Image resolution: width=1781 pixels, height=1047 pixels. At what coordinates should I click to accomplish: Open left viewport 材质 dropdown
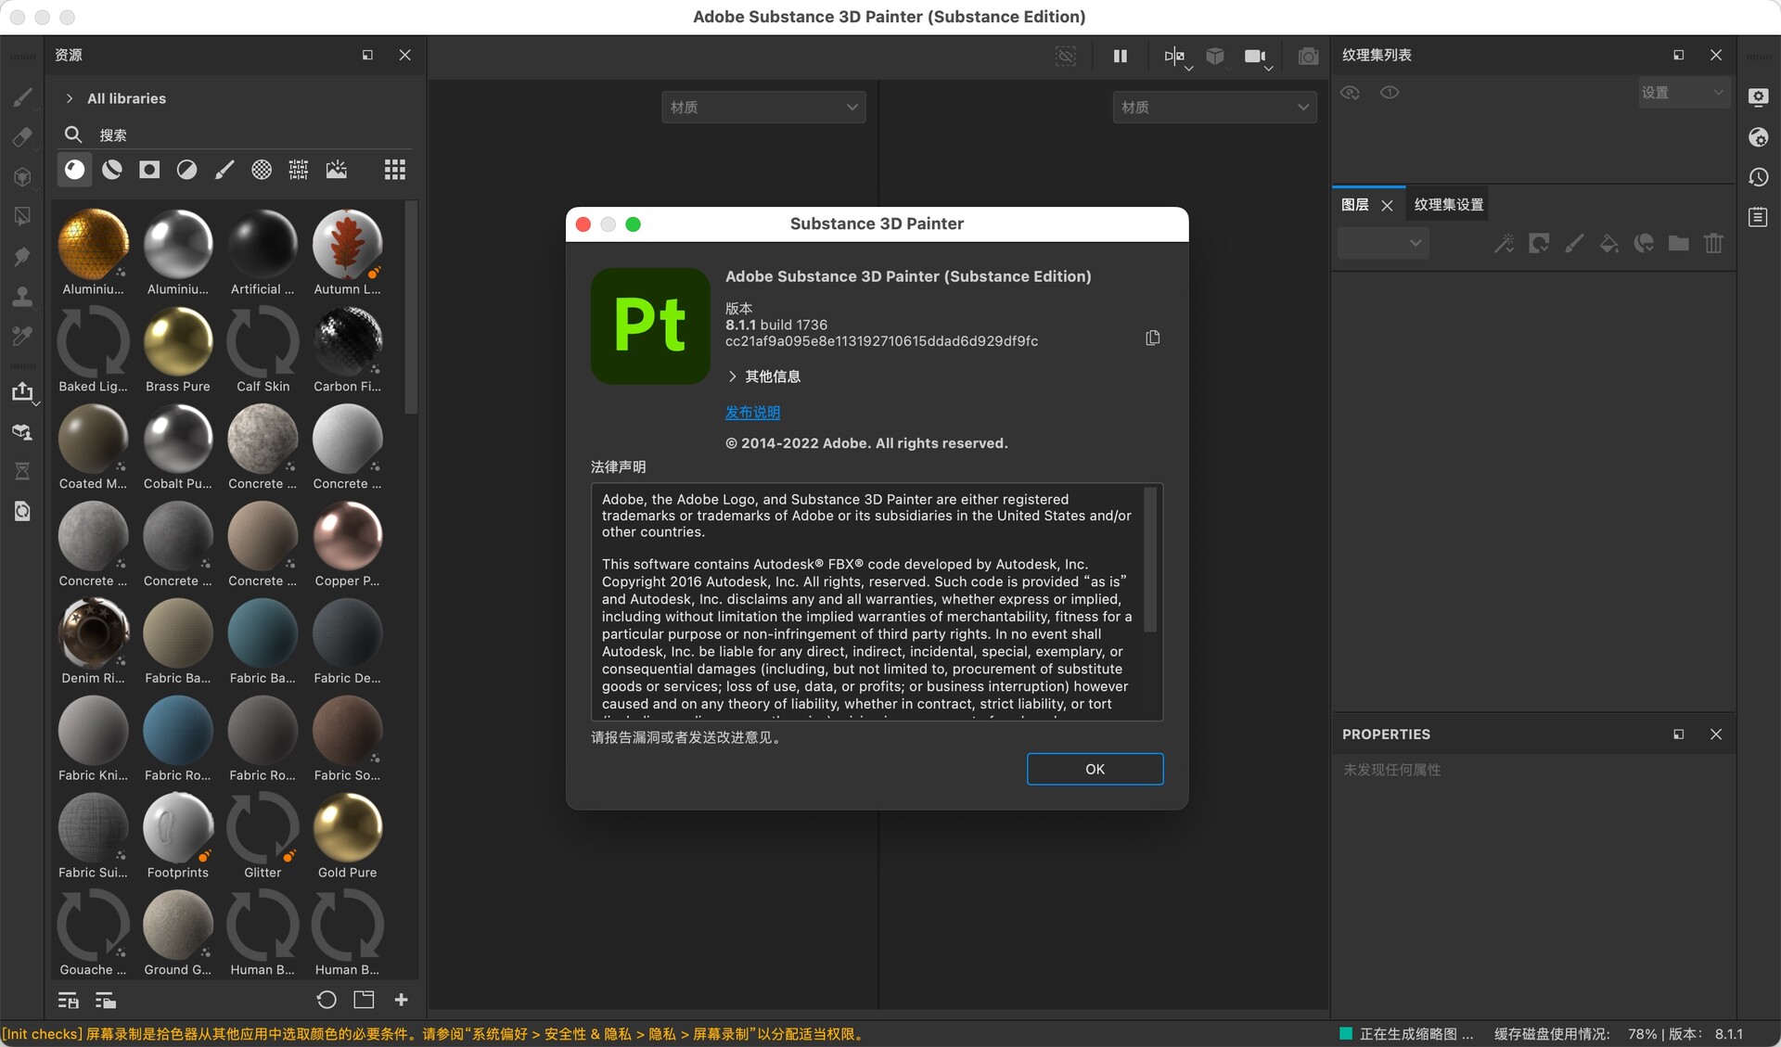tap(763, 108)
